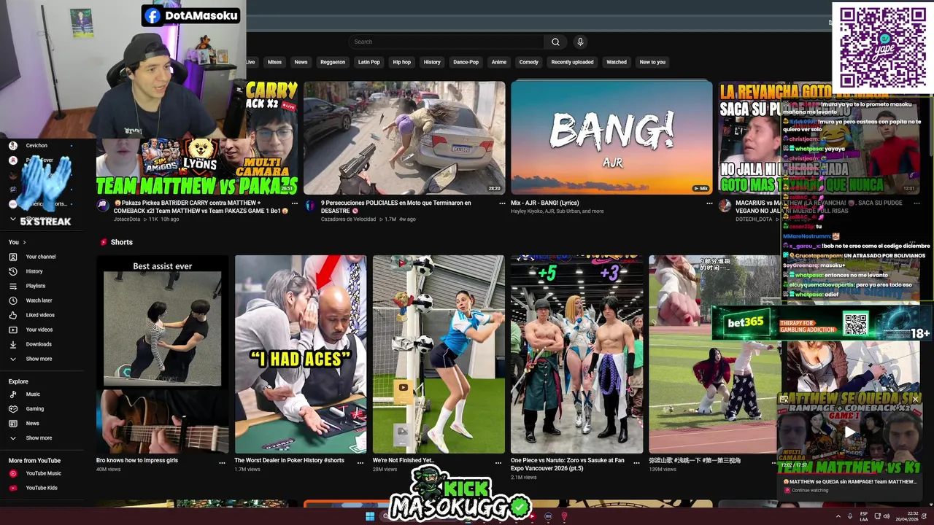934x525 pixels.
Task: Open ESP LAA language indicator
Action: coord(865,516)
